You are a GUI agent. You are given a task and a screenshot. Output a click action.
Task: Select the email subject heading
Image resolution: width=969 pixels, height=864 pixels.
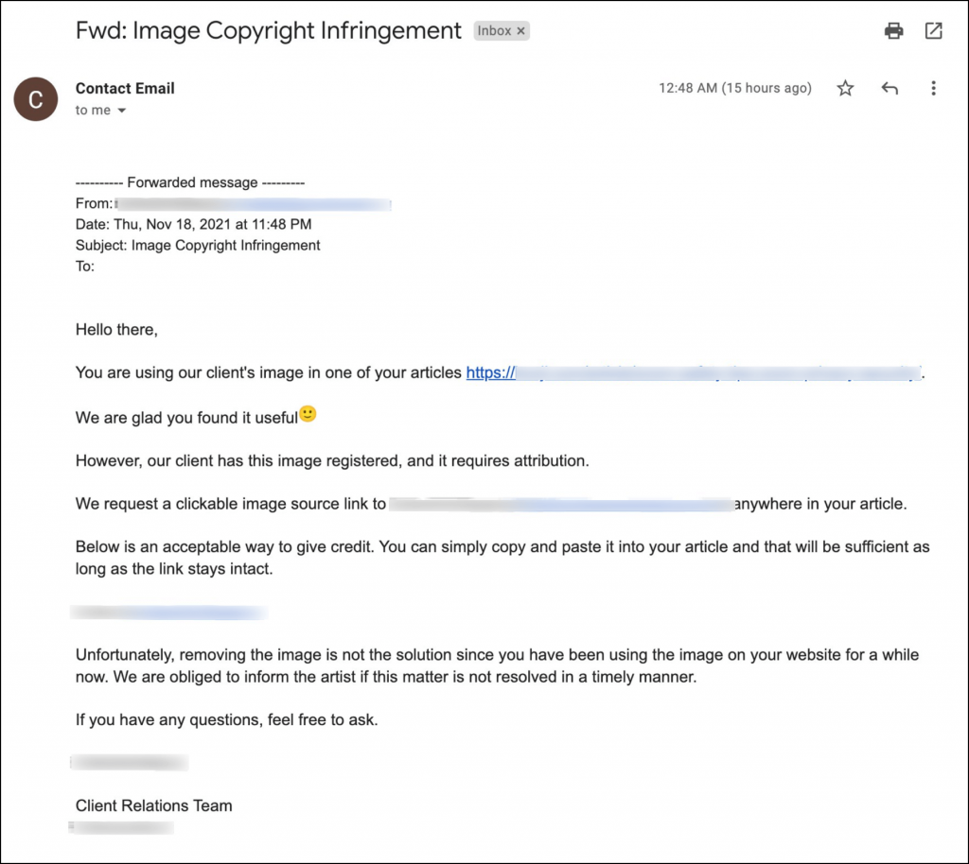pyautogui.click(x=268, y=30)
